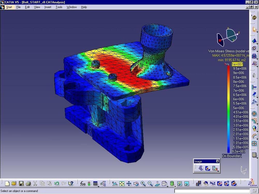Click the Deformation icon in Image toolbar
The height and width of the screenshot is (194, 259).
click(x=201, y=168)
